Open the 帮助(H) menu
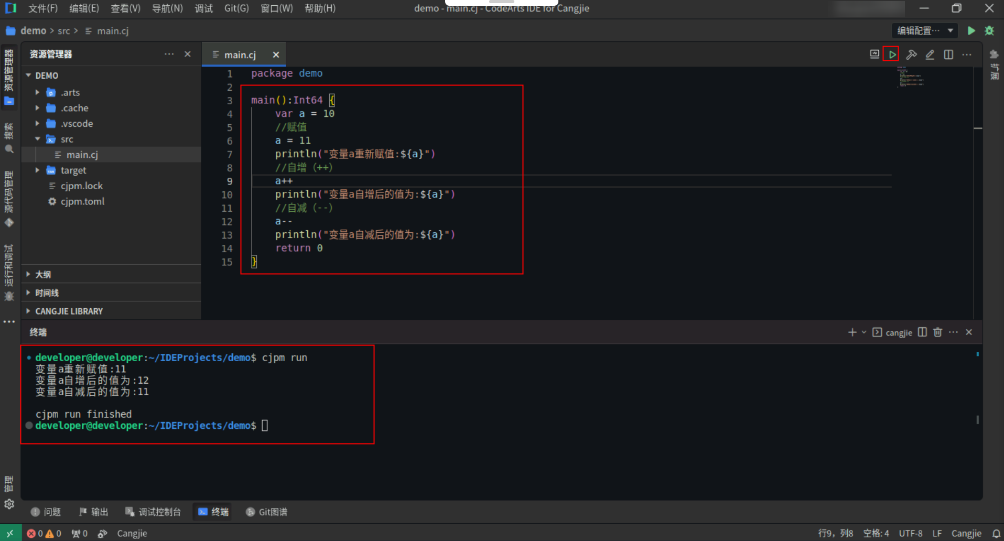 [320, 8]
